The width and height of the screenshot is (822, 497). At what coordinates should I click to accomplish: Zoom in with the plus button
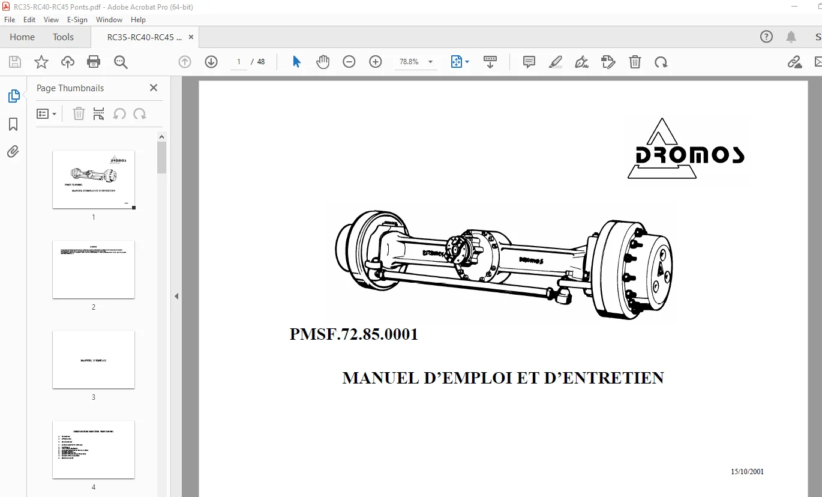[x=376, y=62]
